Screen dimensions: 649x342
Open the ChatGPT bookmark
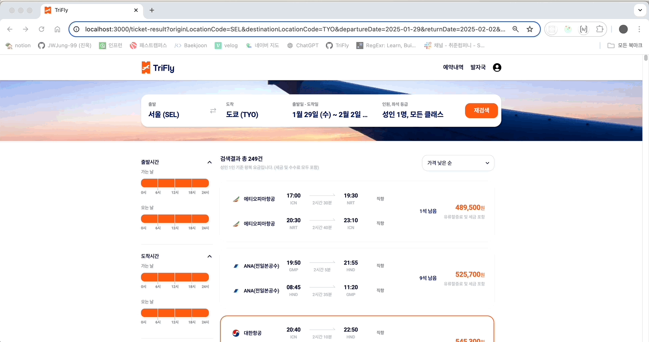pyautogui.click(x=303, y=46)
